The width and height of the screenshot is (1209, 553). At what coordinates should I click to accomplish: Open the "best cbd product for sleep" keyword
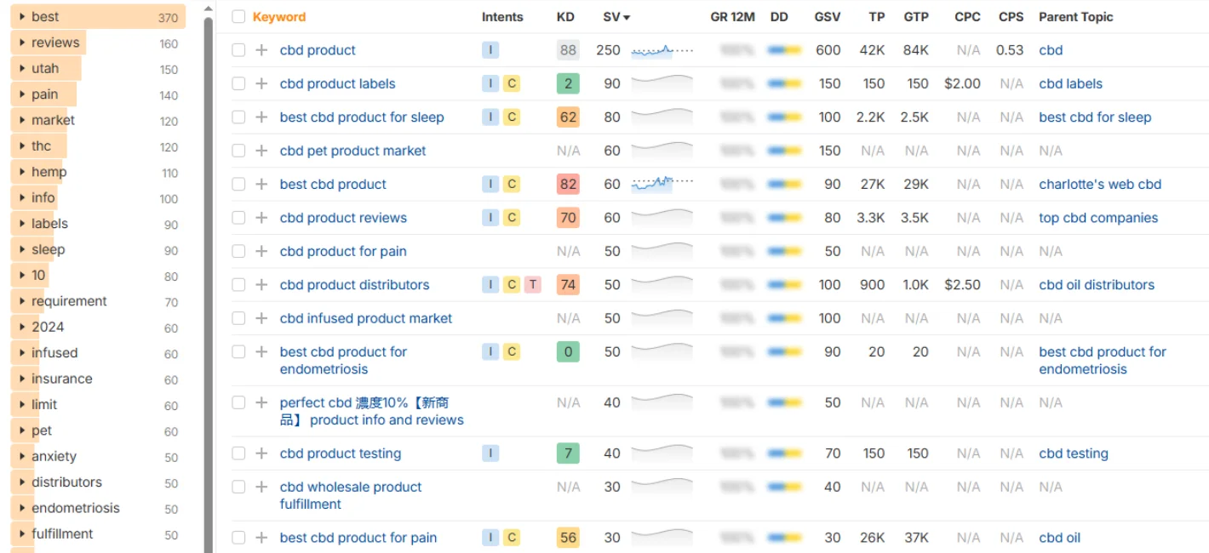(361, 117)
